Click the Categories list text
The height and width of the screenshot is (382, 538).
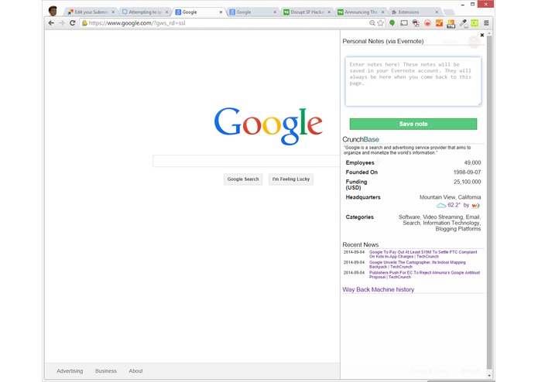(440, 223)
